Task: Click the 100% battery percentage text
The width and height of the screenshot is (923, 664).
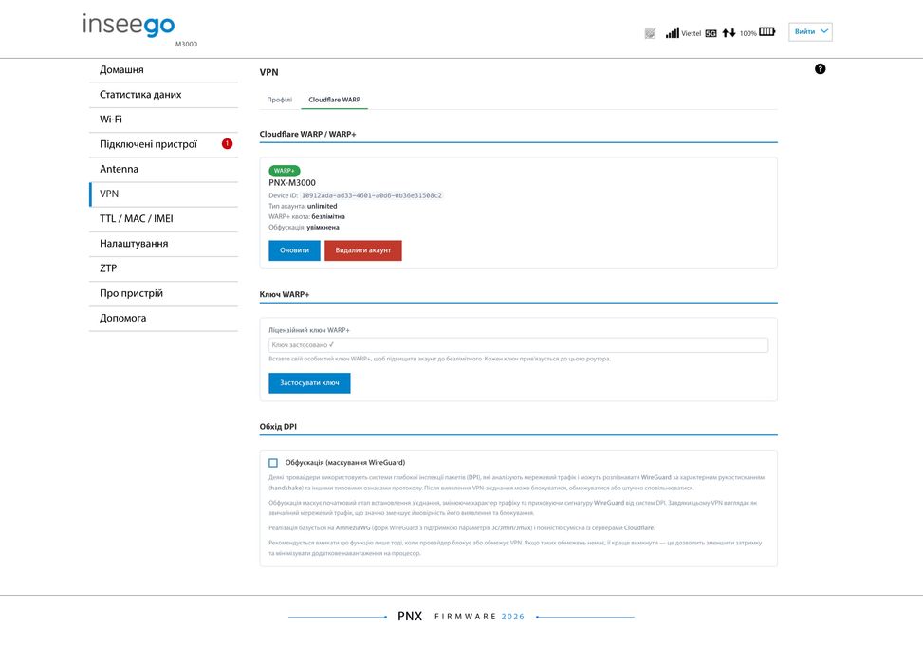Action: coord(748,33)
